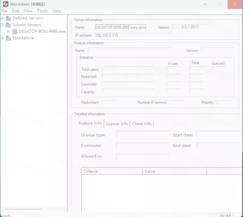The image size is (243, 217).
Task: Select the Subnet Servers group icon
Action: point(8,25)
